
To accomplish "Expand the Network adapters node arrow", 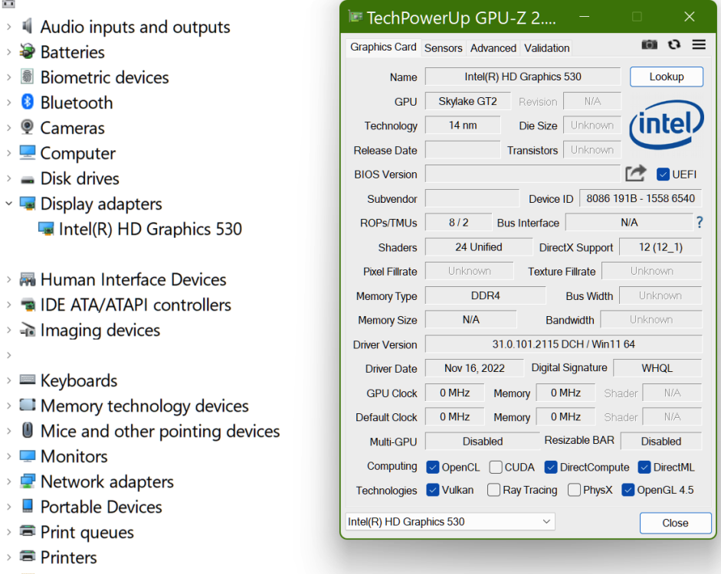I will click(8, 481).
